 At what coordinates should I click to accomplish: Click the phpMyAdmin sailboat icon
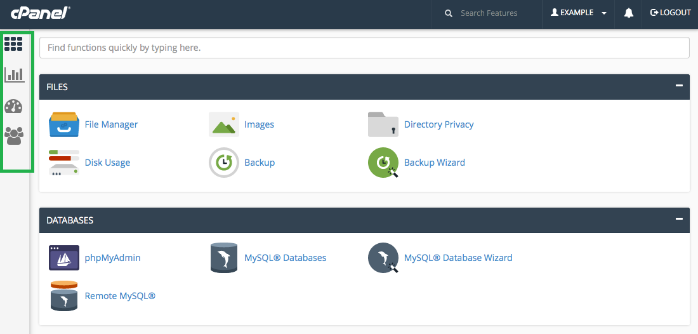pos(64,258)
